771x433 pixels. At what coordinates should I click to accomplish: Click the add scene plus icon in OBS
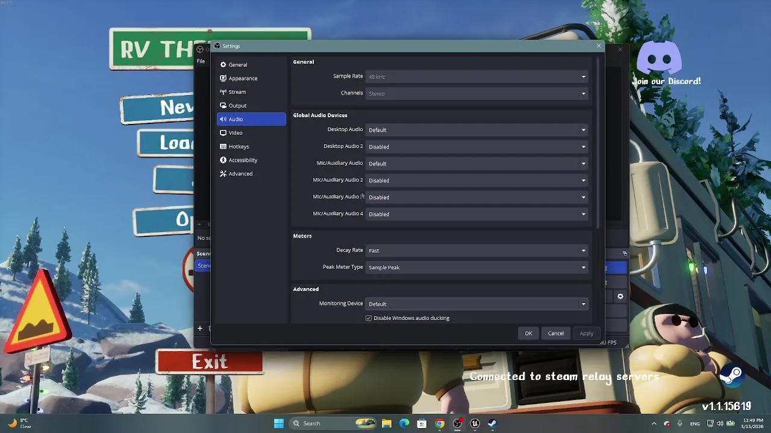coord(200,328)
